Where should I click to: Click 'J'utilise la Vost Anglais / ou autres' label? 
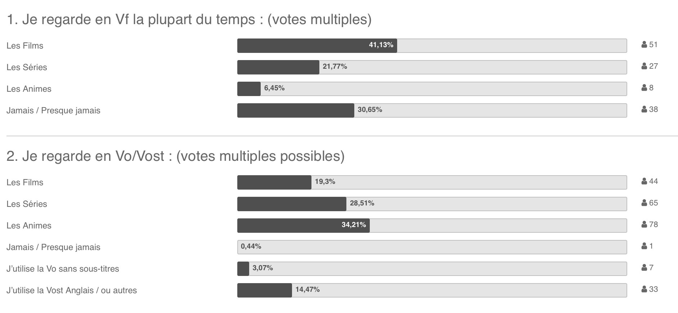pos(72,290)
